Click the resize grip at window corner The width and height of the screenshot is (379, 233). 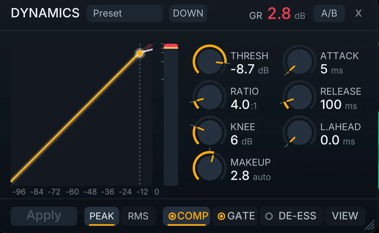(370, 226)
